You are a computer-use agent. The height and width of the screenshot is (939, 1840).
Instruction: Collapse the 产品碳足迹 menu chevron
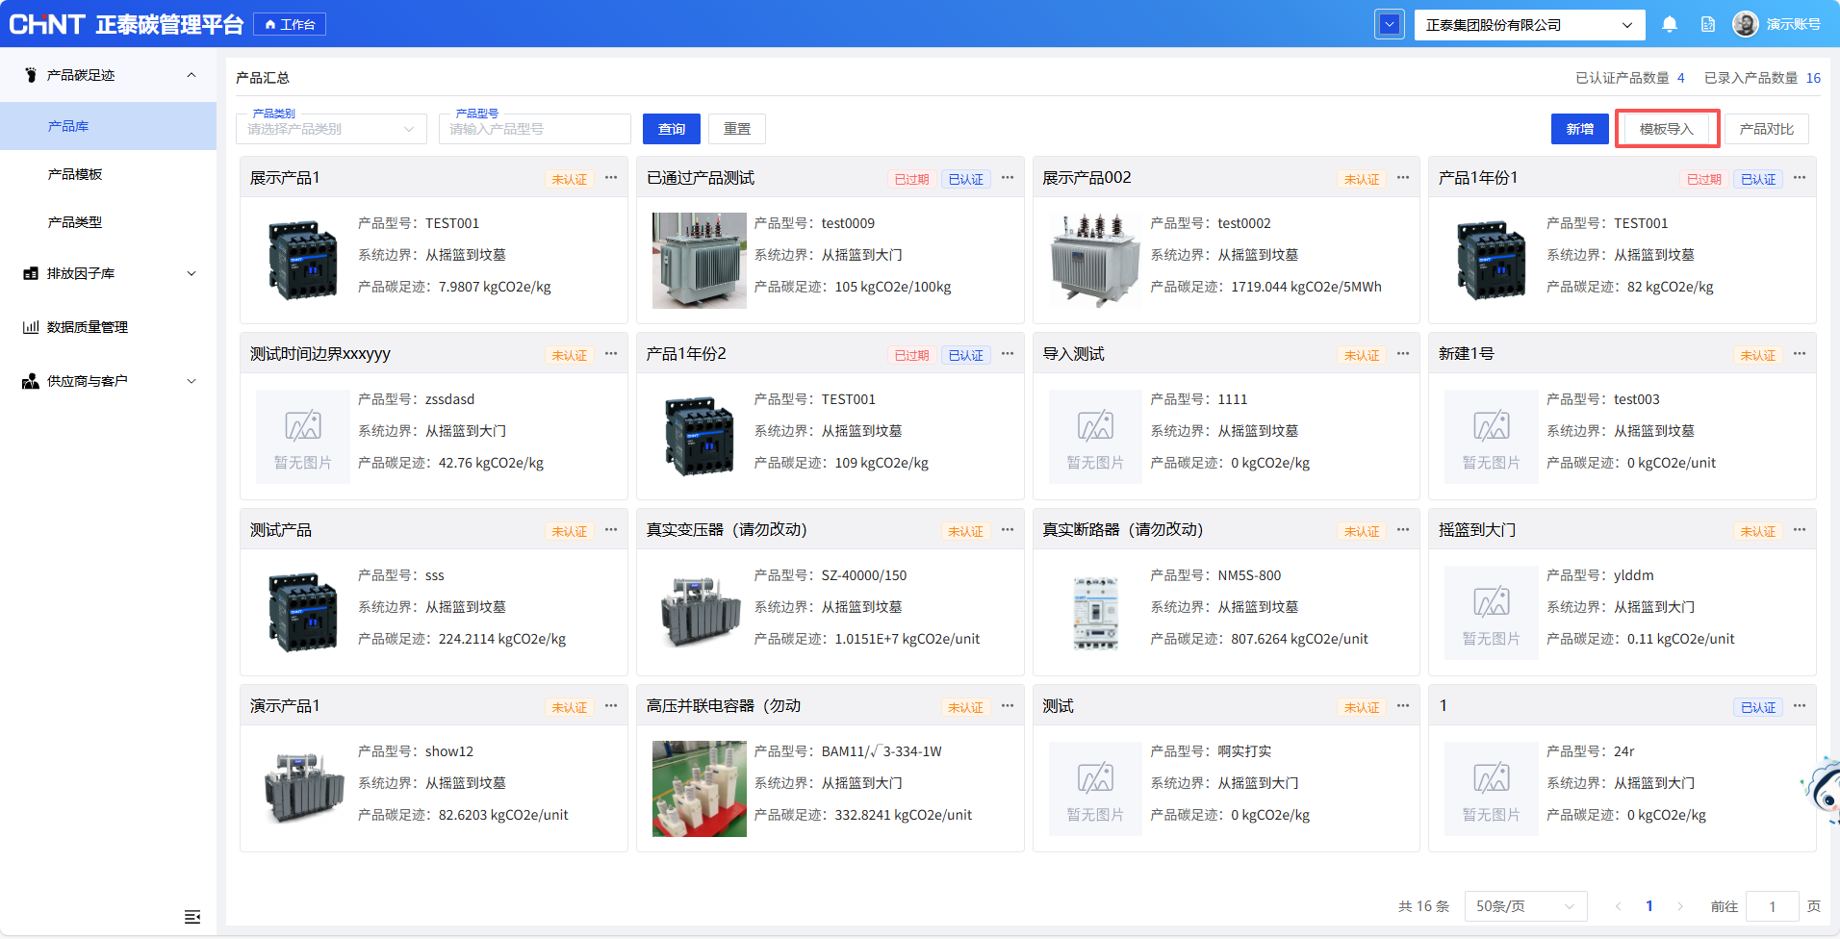(x=192, y=75)
